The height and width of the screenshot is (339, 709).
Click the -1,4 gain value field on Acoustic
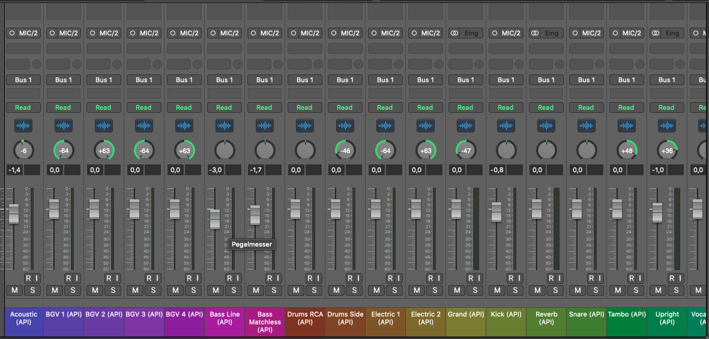coord(15,170)
